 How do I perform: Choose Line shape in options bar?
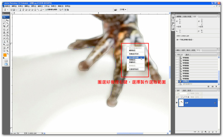[38, 10]
